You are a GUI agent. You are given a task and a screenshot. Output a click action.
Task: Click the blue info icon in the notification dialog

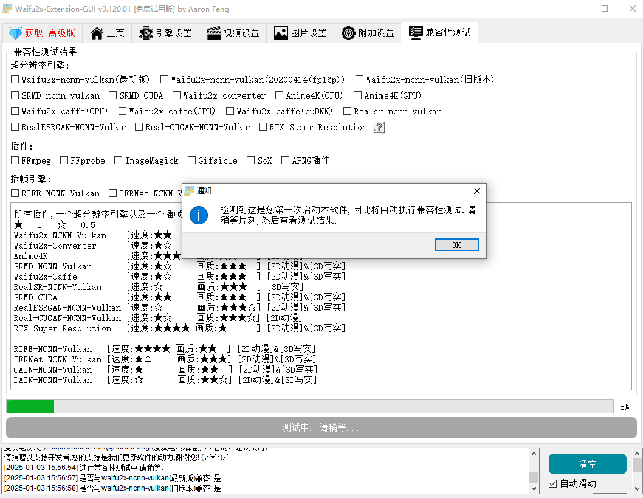tap(199, 215)
